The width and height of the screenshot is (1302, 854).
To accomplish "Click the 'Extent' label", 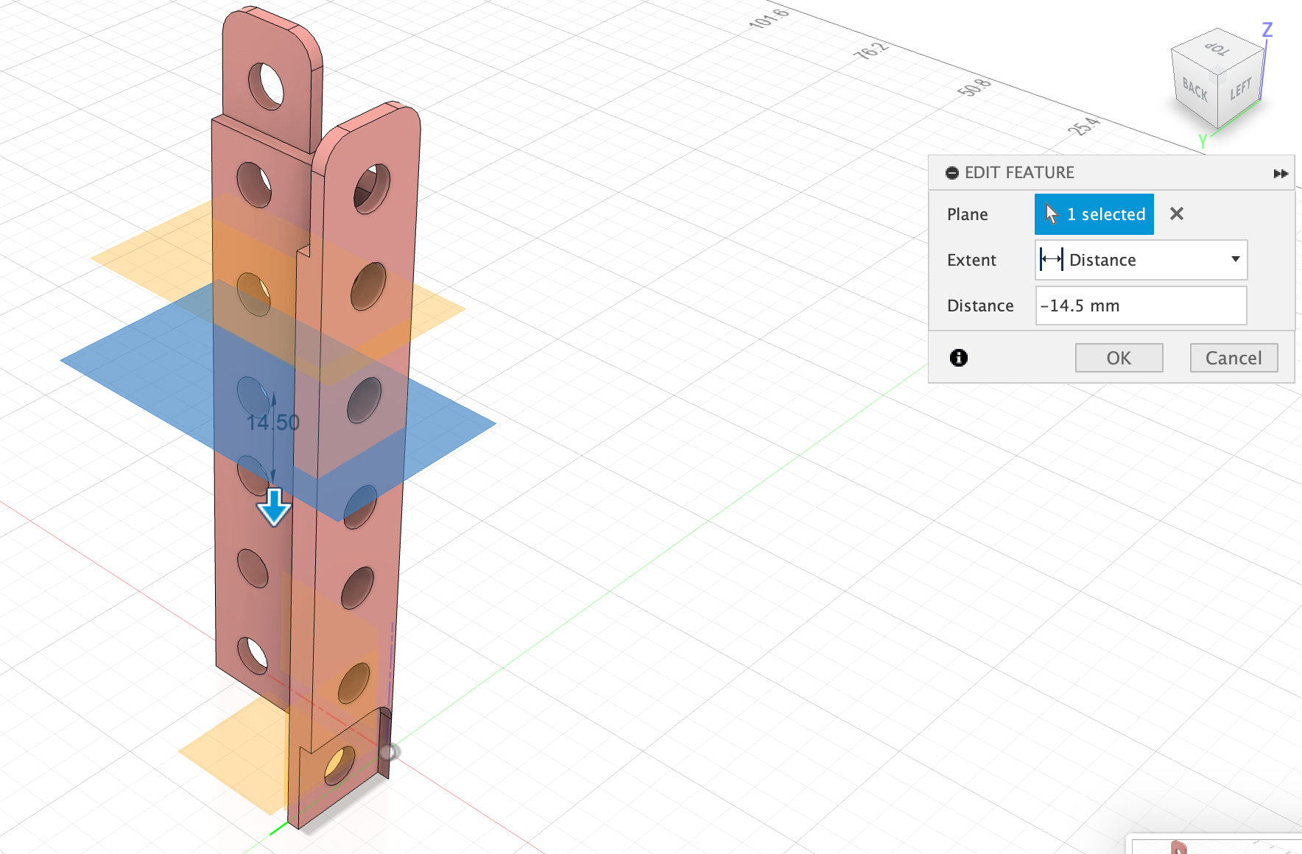I will pyautogui.click(x=971, y=260).
